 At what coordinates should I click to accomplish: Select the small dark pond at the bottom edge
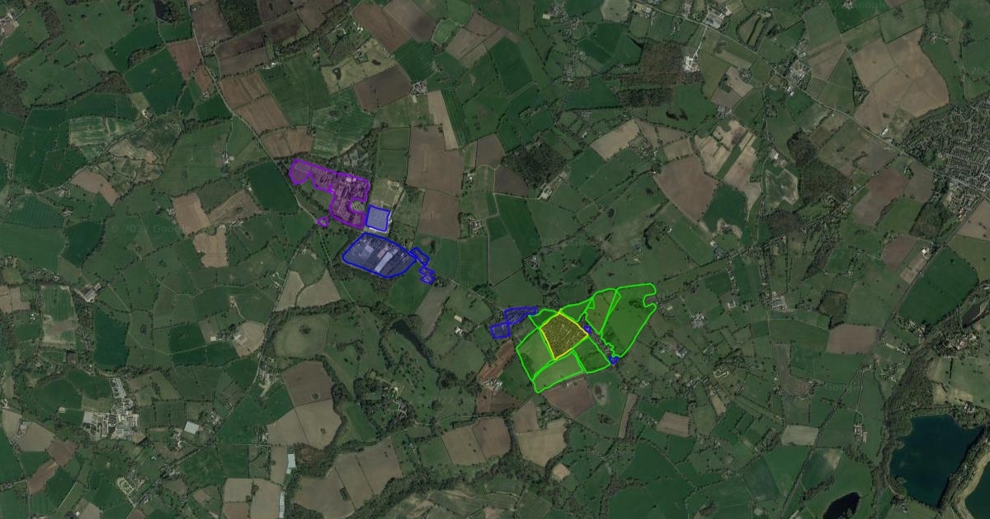coord(840,505)
